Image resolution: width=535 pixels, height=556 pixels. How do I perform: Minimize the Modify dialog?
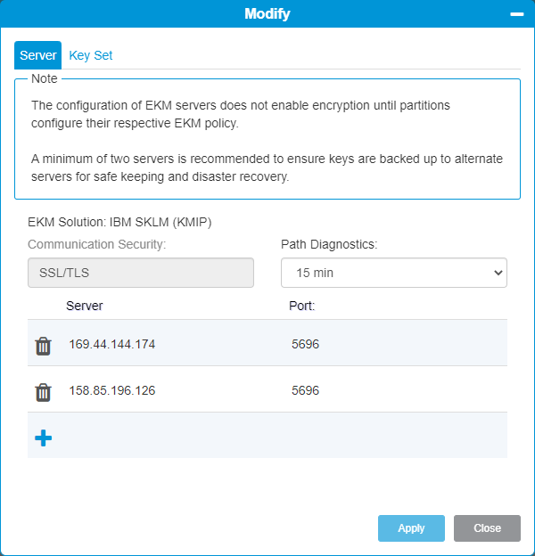coord(517,14)
